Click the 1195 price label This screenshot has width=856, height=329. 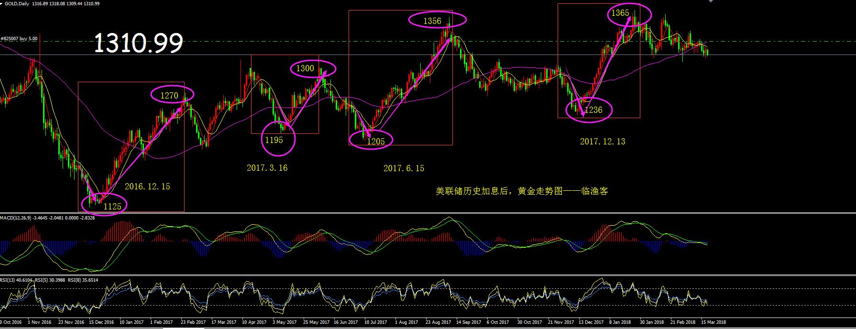[x=274, y=140]
